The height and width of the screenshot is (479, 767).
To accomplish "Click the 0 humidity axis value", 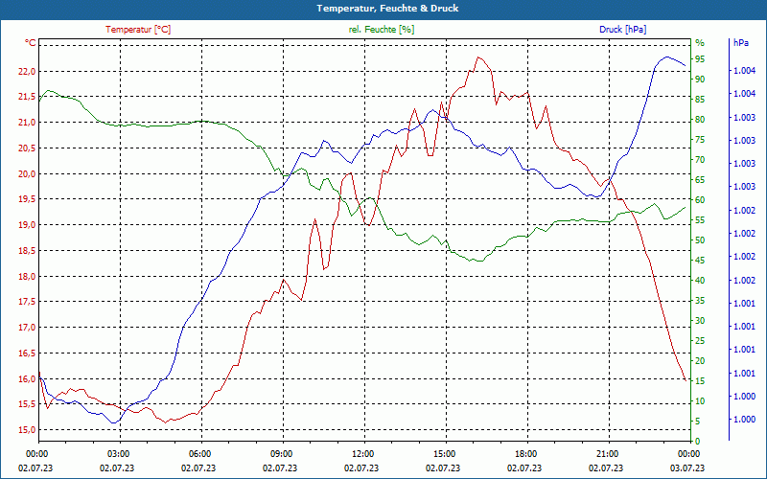I will [698, 442].
